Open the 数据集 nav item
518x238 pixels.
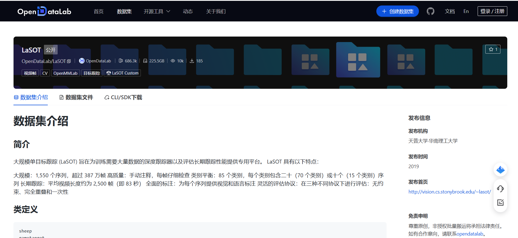pos(124,11)
